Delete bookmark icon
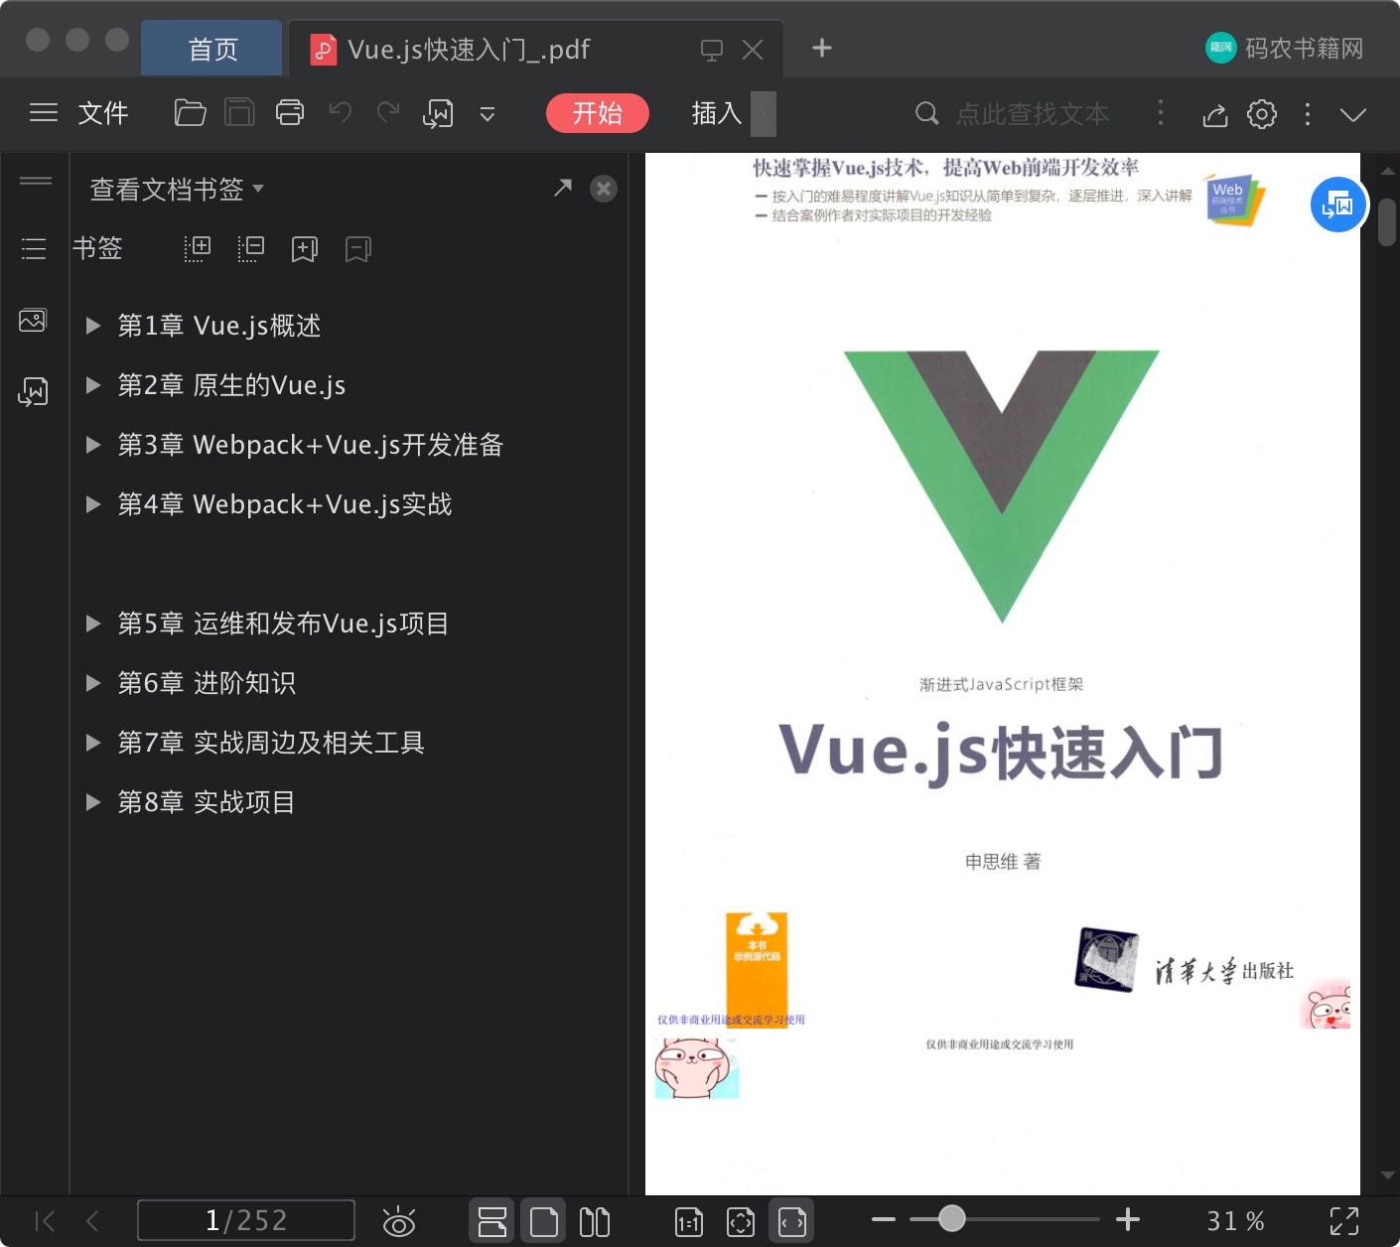This screenshot has width=1400, height=1247. point(357,249)
